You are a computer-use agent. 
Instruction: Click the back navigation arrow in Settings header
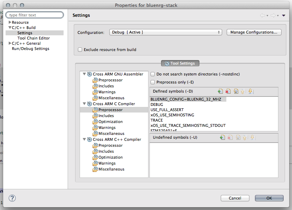[263, 15]
